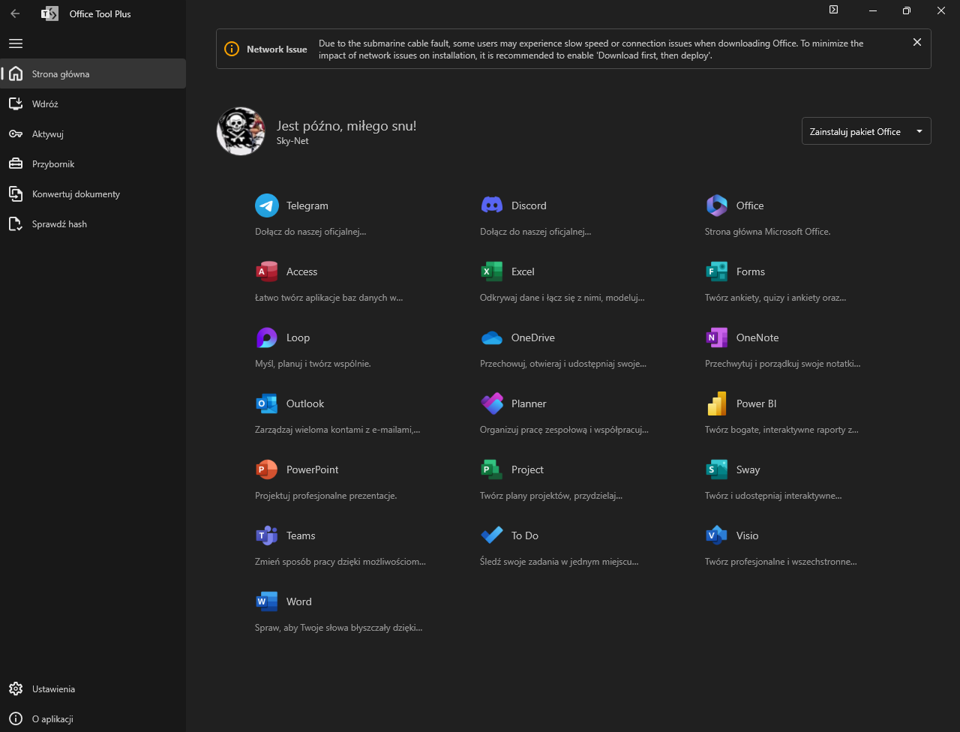Click 'Zarządzaj wieloma kontami z e-mailami,...' text
This screenshot has width=960, height=732.
337,430
